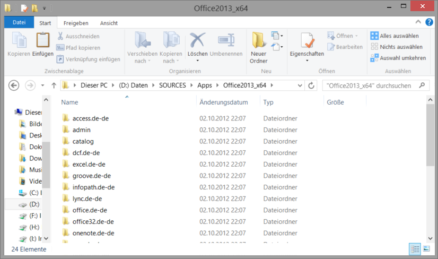Create a Neuer Ordner
Image resolution: width=438 pixels, height=259 pixels.
259,48
